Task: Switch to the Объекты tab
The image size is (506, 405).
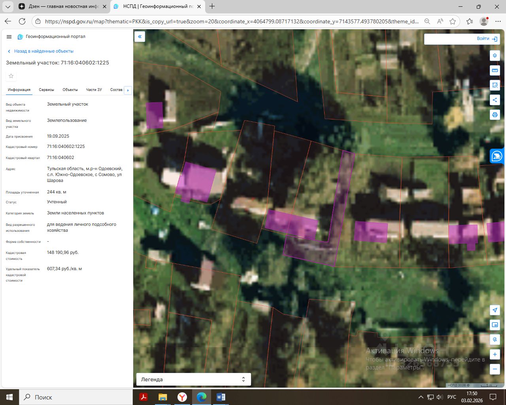Action: coord(70,90)
